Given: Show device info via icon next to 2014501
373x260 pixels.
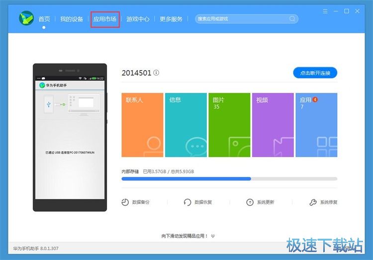Looking at the screenshot, I should coord(156,73).
